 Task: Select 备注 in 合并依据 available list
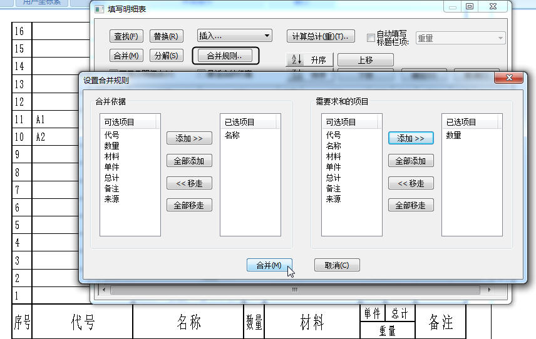[112, 188]
